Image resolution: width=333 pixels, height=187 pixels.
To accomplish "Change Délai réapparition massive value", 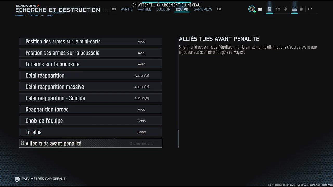I will (91, 87).
